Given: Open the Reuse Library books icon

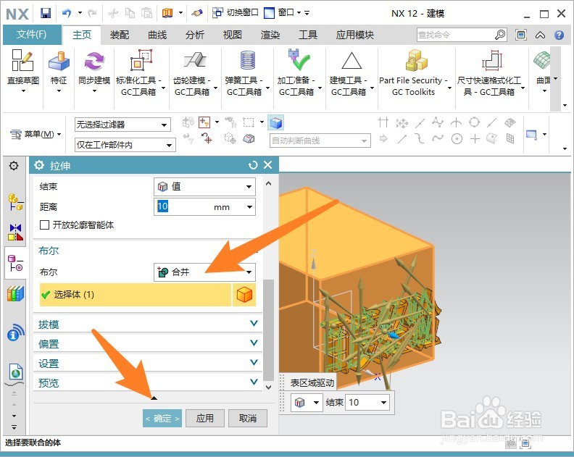Looking at the screenshot, I should click(x=15, y=293).
